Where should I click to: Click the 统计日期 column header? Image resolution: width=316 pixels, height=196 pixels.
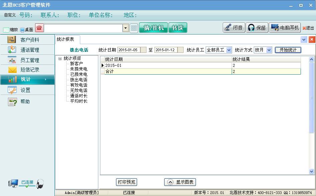click(168, 59)
